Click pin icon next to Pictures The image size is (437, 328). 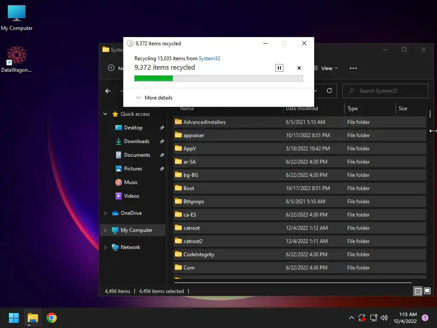(162, 169)
